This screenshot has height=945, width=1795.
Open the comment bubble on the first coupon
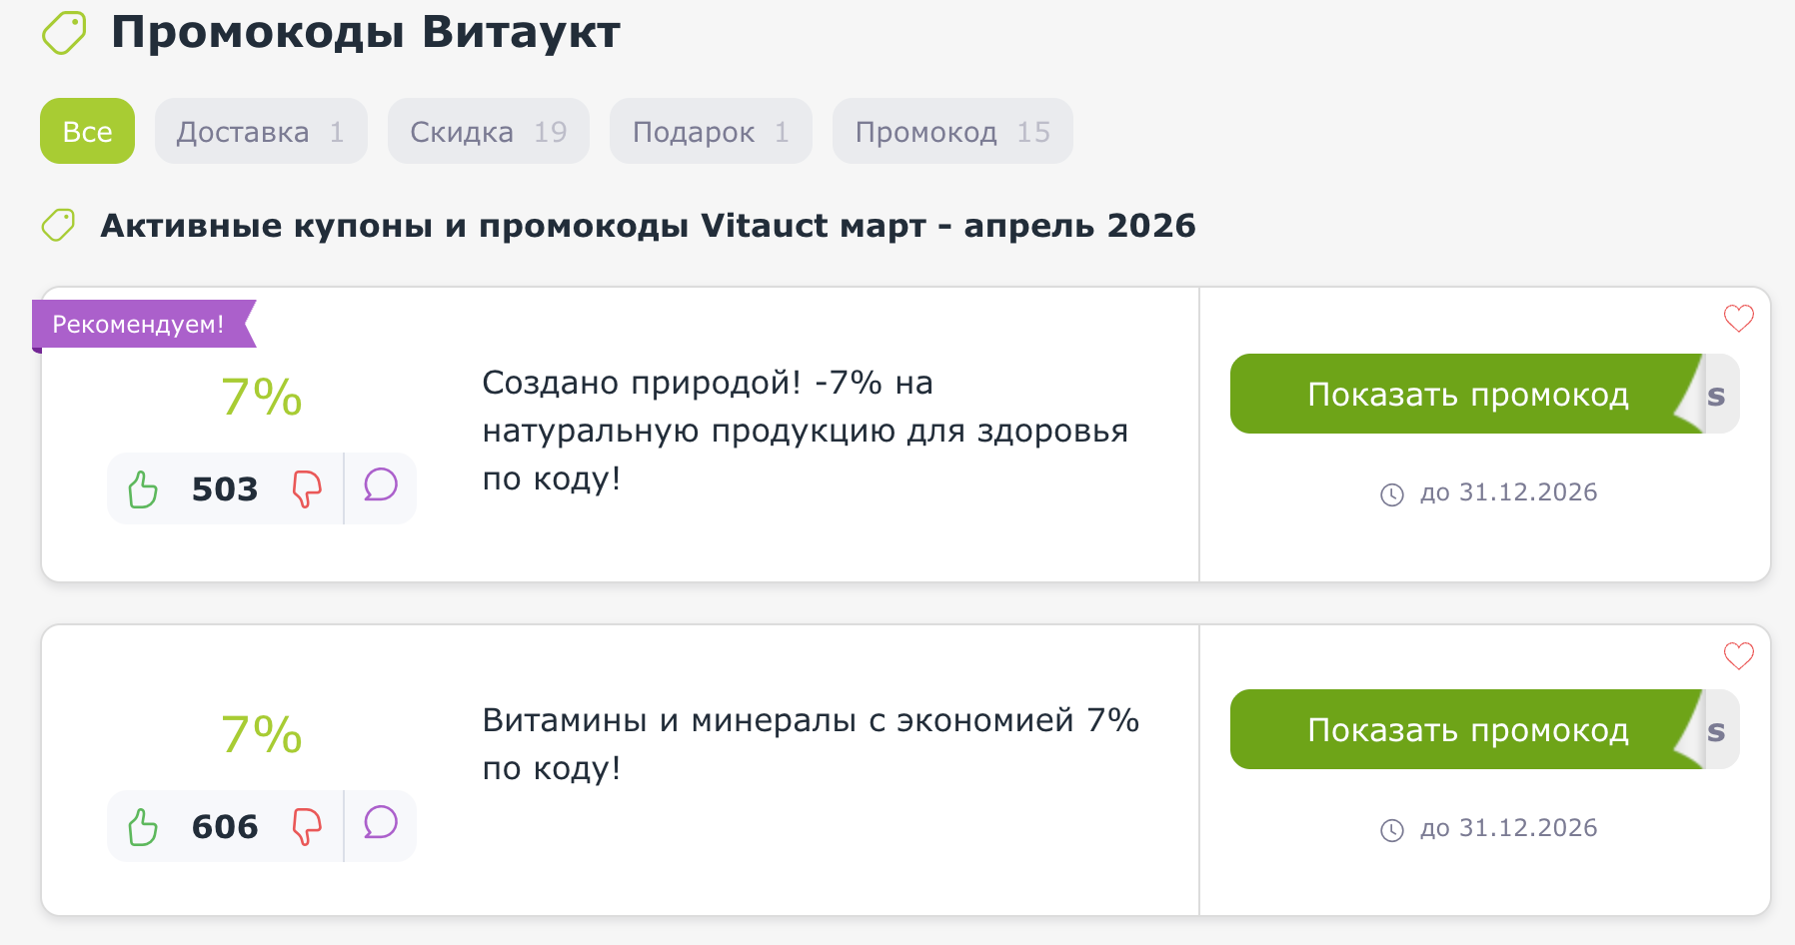(x=380, y=488)
